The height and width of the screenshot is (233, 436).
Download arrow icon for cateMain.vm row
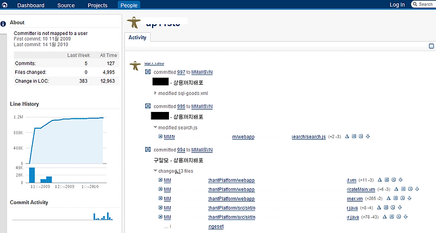pos(417,189)
